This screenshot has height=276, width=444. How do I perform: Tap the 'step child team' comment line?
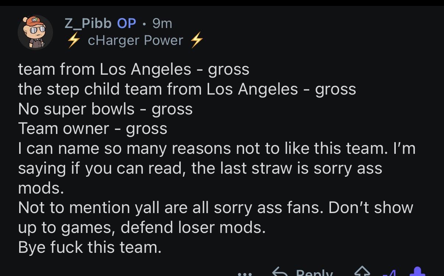[187, 89]
